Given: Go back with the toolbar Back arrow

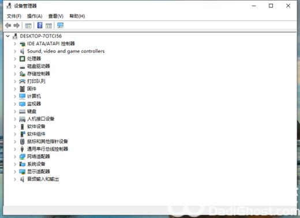Looking at the screenshot, I should tap(8, 25).
